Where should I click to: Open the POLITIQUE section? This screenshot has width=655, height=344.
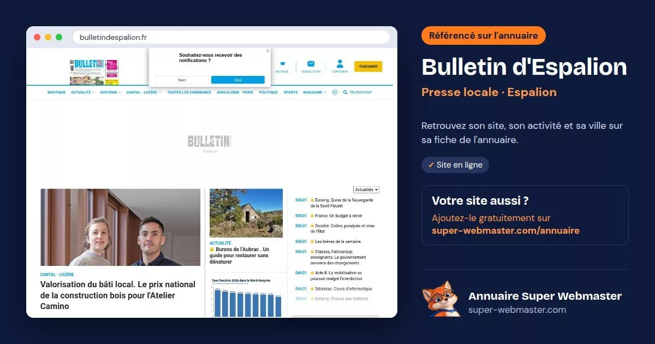[269, 92]
